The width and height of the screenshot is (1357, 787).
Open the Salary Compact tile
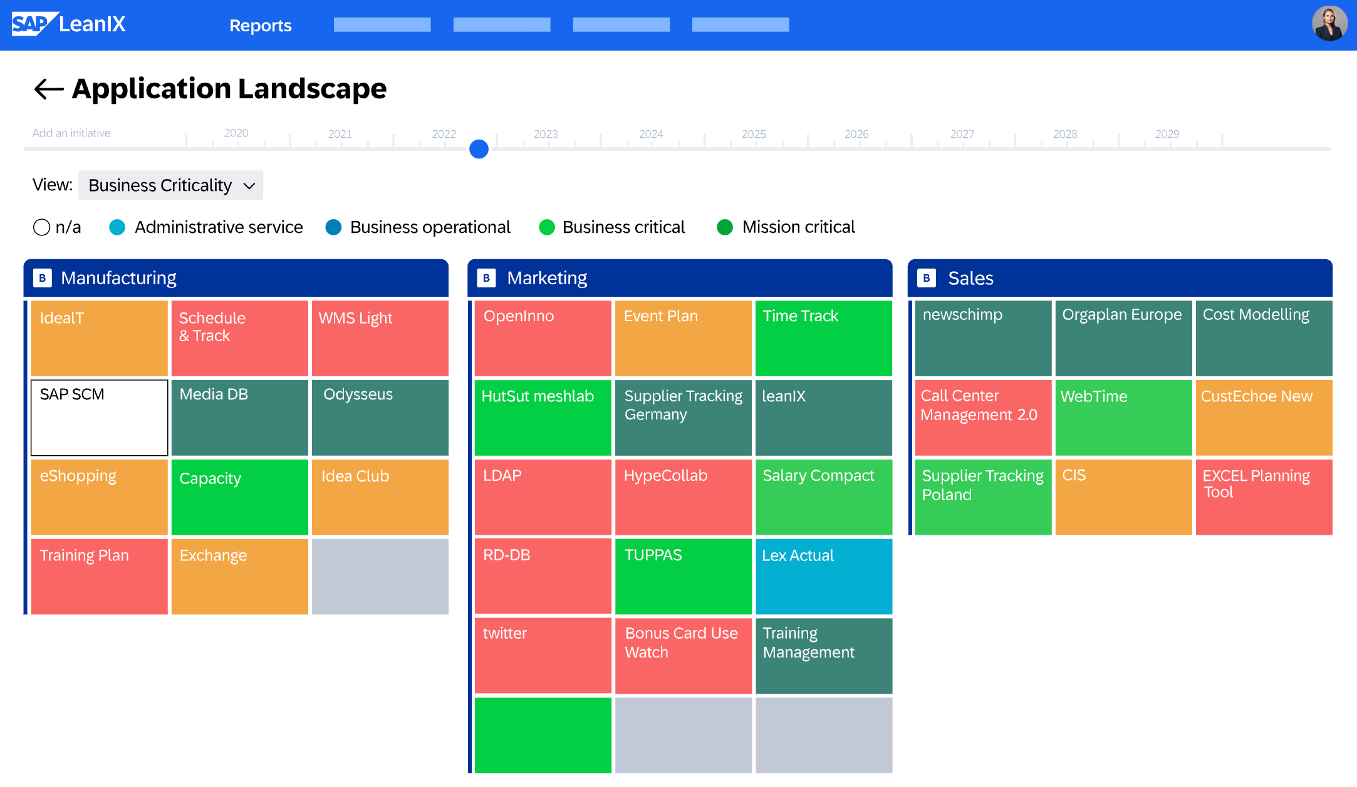(x=823, y=497)
